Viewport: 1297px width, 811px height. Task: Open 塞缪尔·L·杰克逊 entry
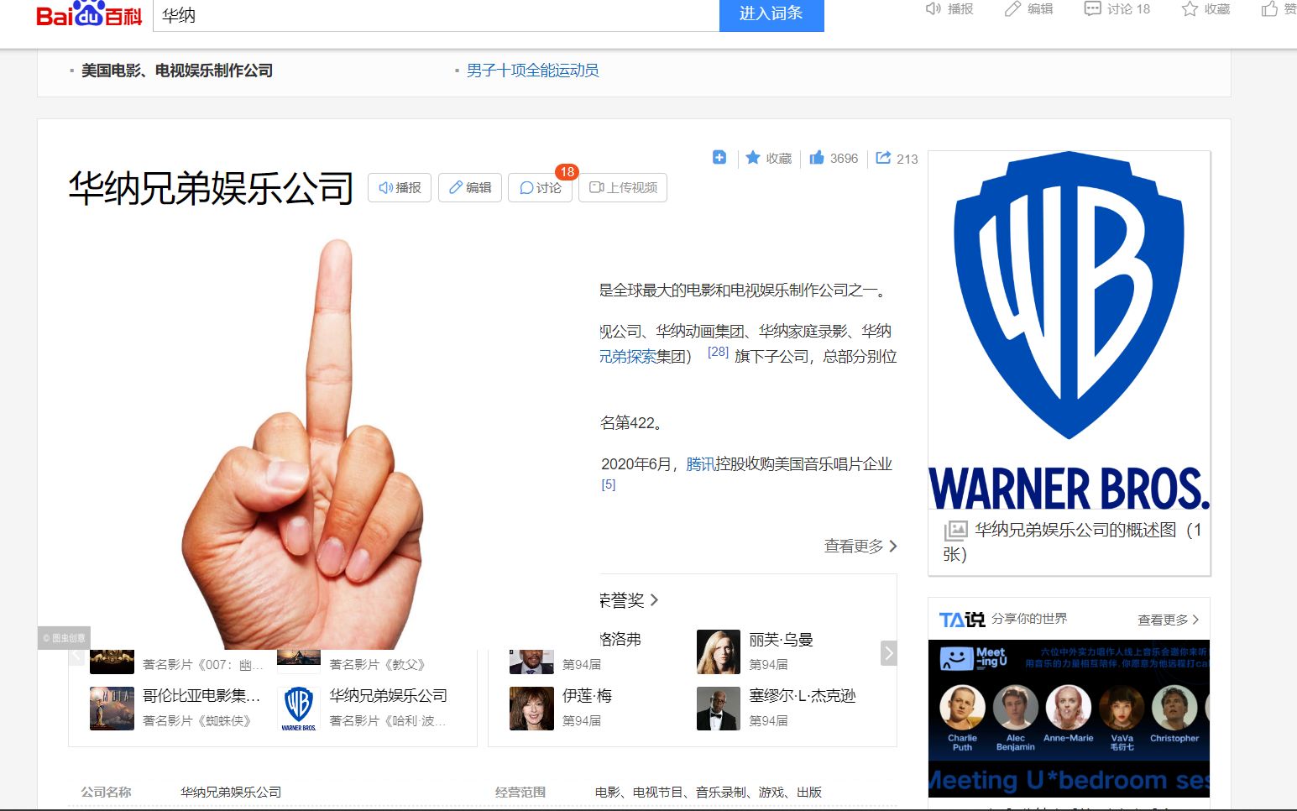click(803, 696)
